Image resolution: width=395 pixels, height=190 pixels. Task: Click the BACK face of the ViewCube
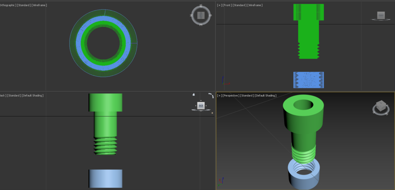pos(201,106)
